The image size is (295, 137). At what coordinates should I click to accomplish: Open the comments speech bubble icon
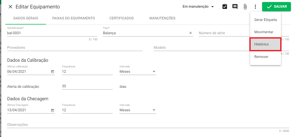(x=235, y=7)
